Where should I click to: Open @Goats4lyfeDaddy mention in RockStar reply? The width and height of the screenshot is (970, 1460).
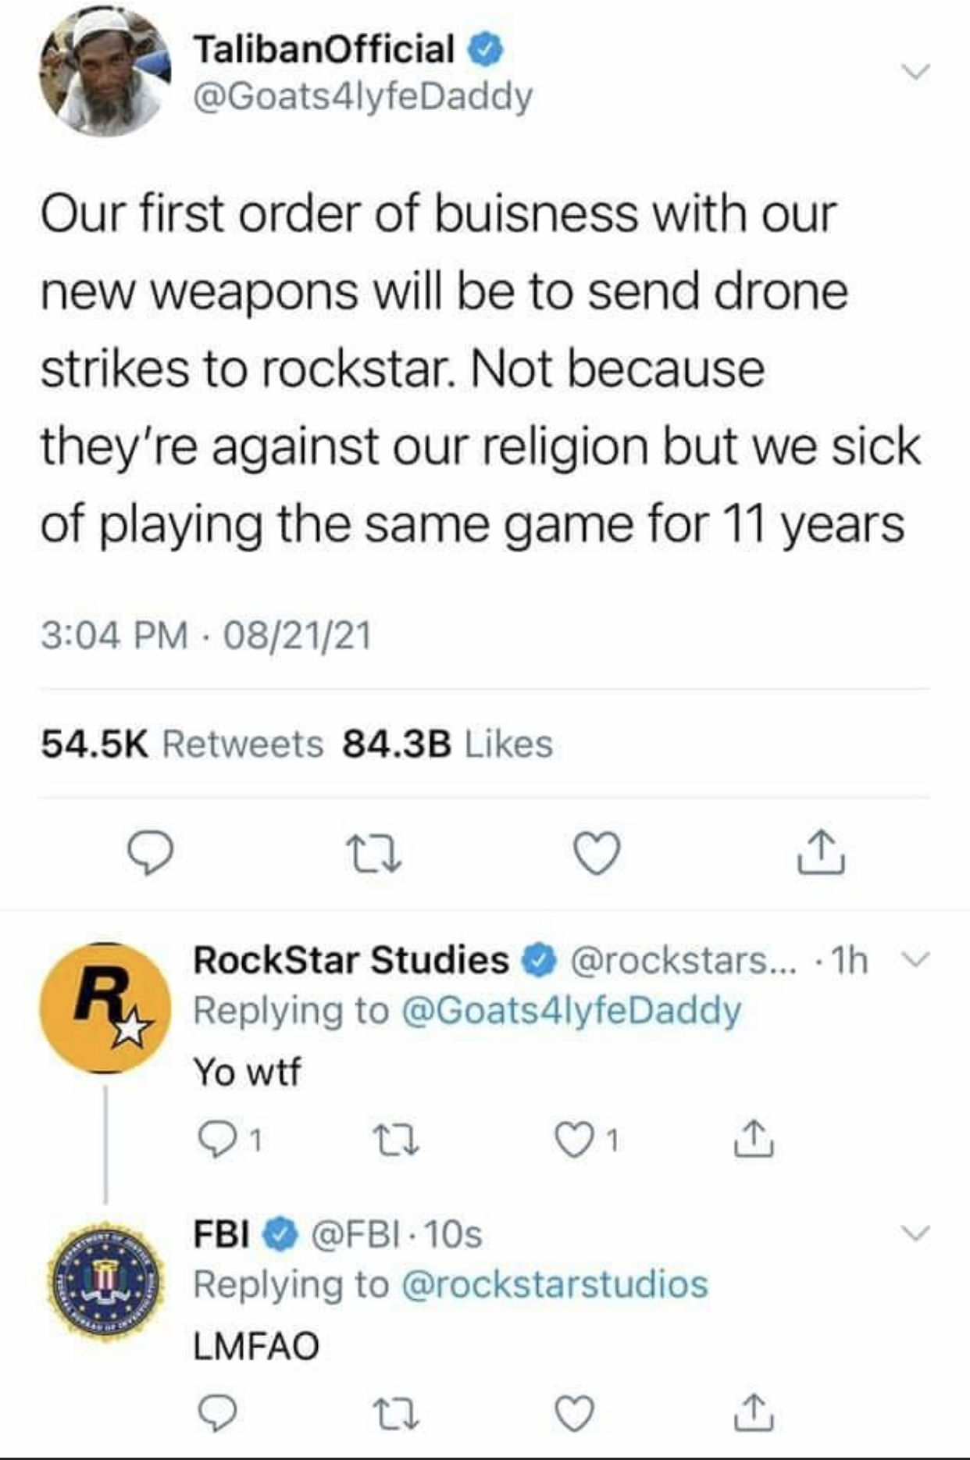point(571,1010)
